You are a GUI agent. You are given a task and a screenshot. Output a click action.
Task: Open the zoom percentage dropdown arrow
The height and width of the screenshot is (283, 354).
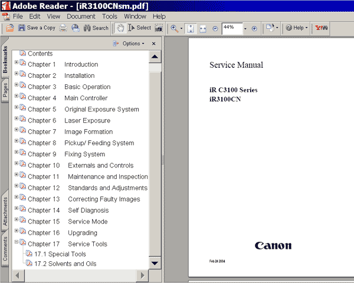[245, 29]
